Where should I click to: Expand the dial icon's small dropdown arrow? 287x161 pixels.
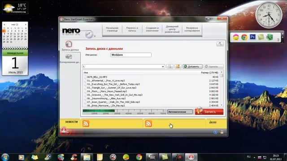[95, 36]
